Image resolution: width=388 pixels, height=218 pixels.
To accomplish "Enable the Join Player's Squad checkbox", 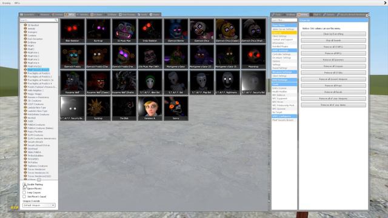I will pyautogui.click(x=24, y=196).
